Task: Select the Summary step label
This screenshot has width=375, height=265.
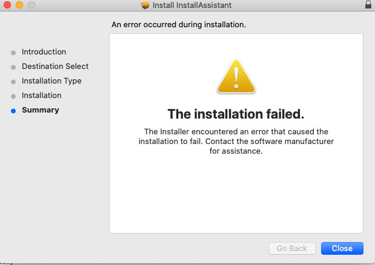Action: click(41, 110)
